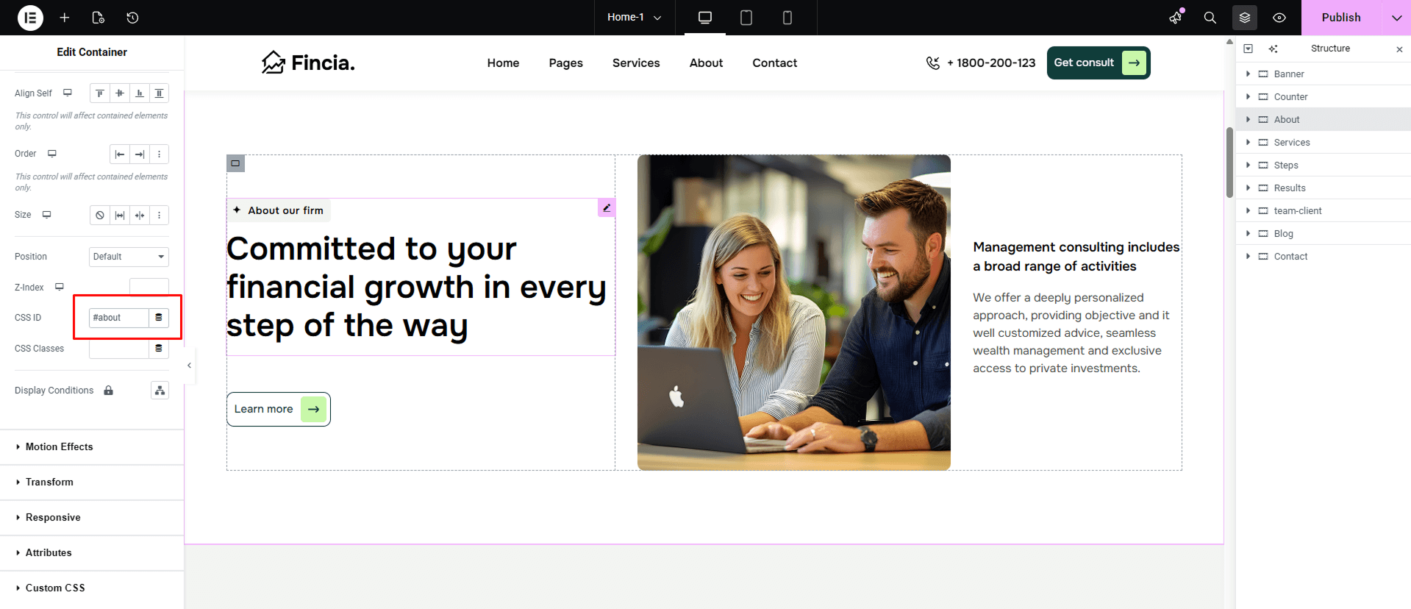
Task: Click dynamic tags icon beside CSS ID
Action: 159,318
